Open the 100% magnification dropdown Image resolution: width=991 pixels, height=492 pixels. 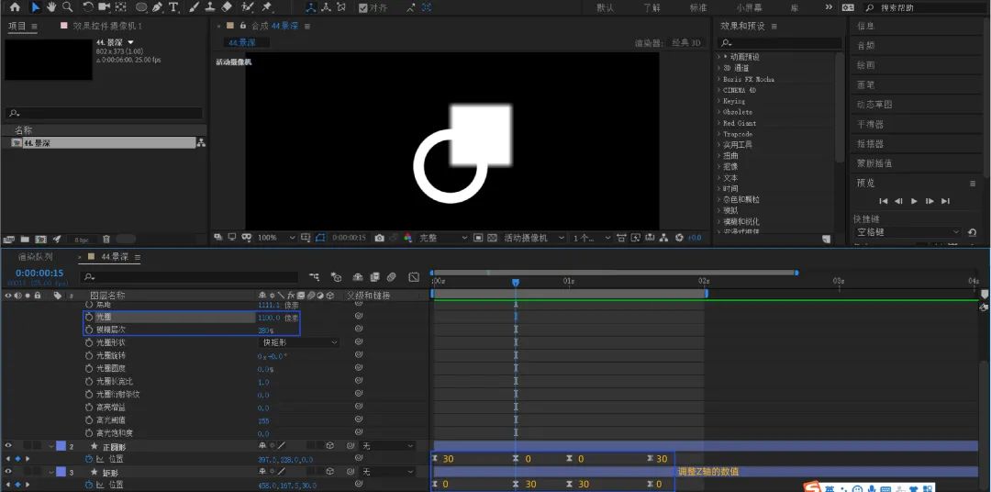pos(277,238)
